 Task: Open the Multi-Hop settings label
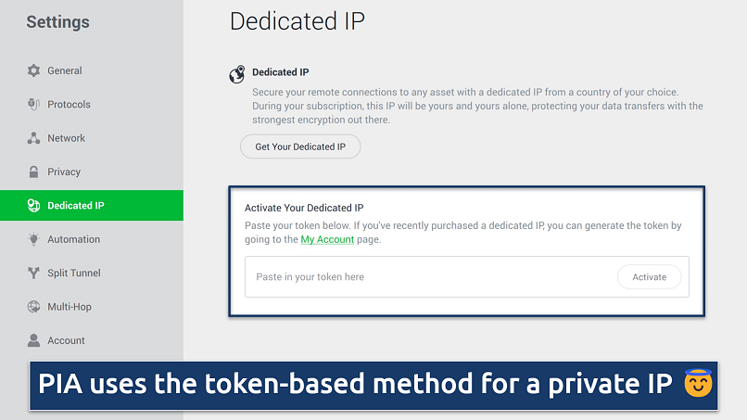(70, 307)
